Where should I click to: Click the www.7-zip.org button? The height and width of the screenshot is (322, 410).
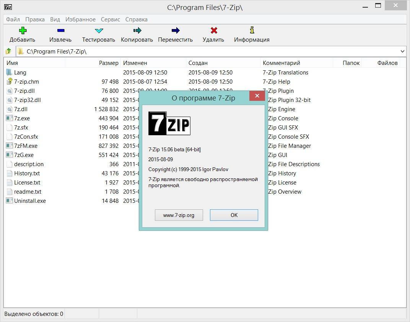point(179,215)
